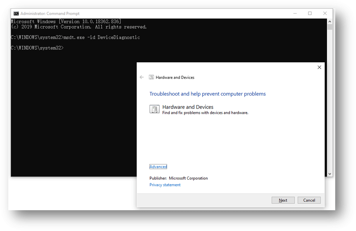The width and height of the screenshot is (356, 231).
Task: Click the Command Prompt scrollbar thumb
Action: [330, 27]
